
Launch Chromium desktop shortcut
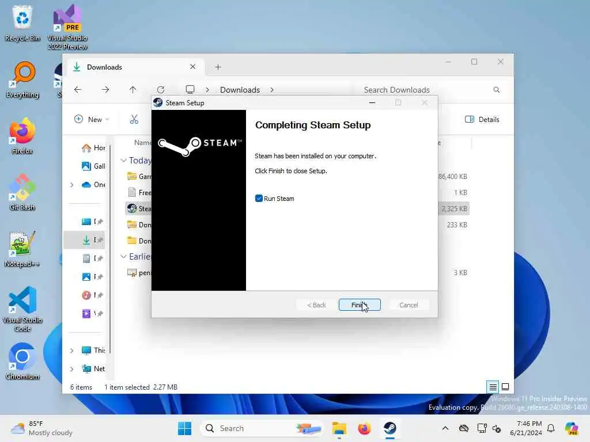22,361
